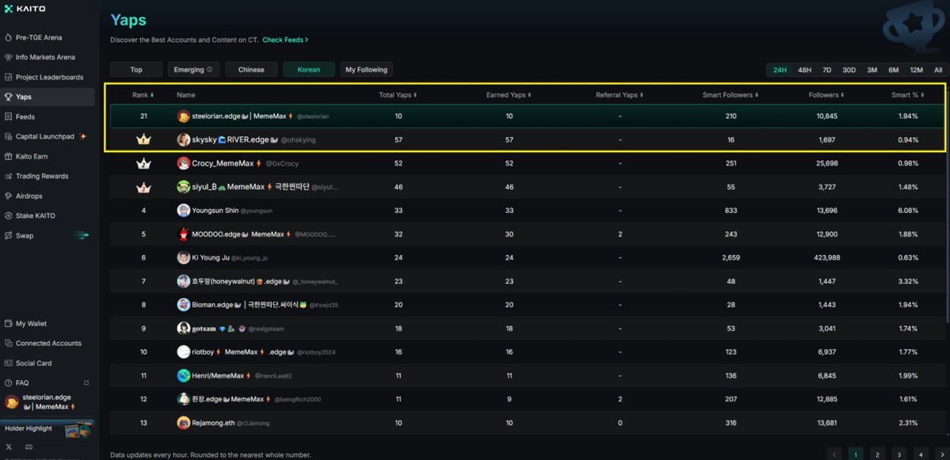Open Kaito Earn gift icon

[x=8, y=156]
